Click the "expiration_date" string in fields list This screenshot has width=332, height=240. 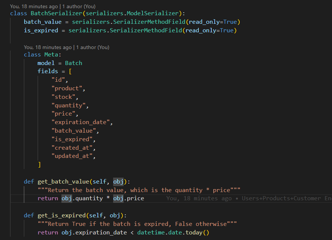[82, 122]
